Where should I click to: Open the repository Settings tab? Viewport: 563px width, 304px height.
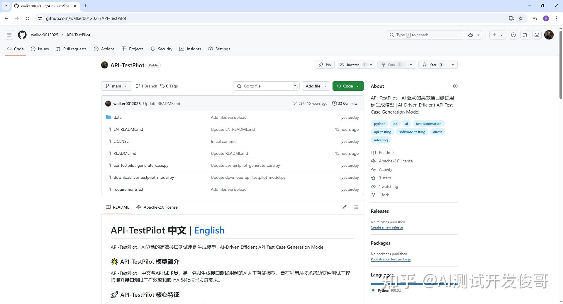219,49
